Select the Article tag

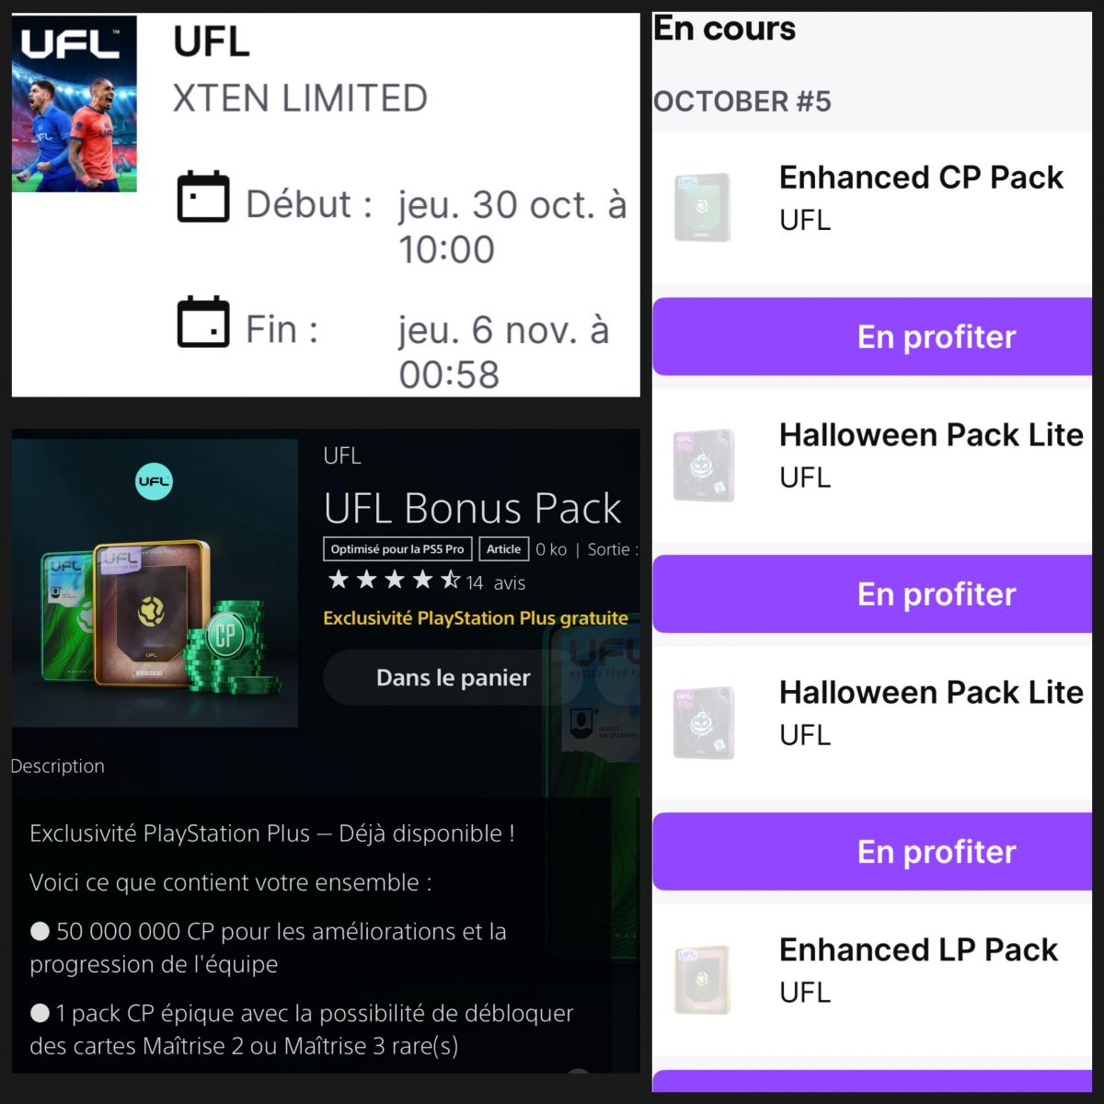tap(503, 549)
